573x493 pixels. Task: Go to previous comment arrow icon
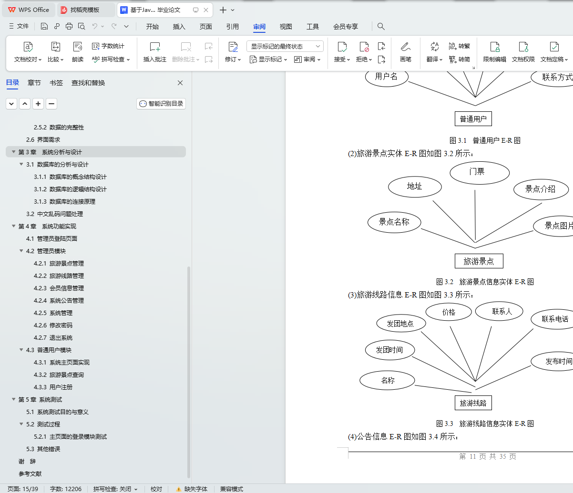pos(208,46)
